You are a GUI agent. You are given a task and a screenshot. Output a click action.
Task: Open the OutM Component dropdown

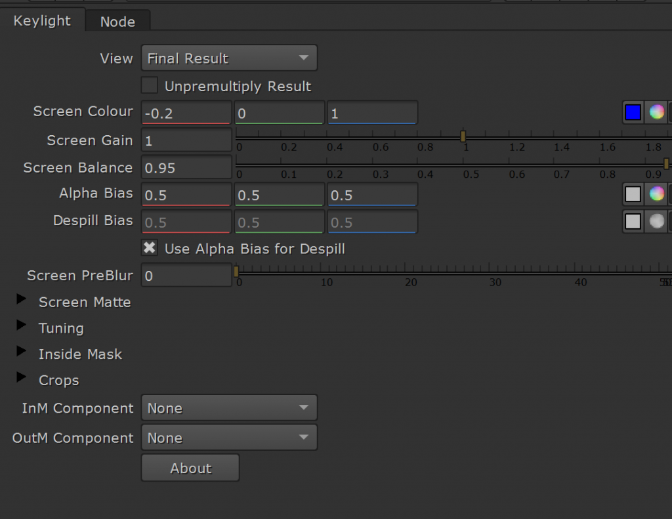(229, 438)
